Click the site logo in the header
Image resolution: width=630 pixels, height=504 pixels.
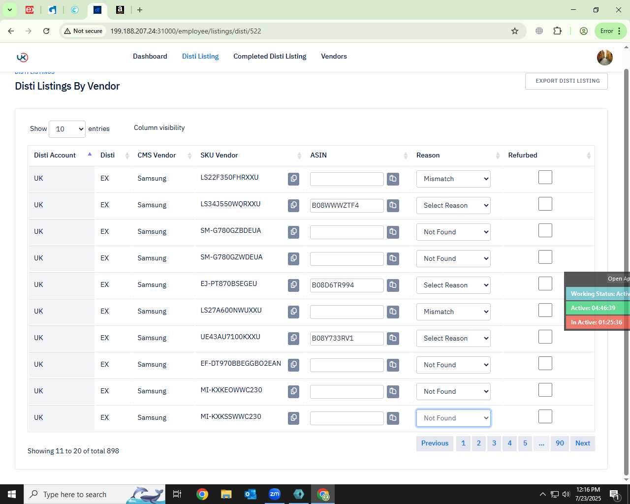[x=22, y=57]
